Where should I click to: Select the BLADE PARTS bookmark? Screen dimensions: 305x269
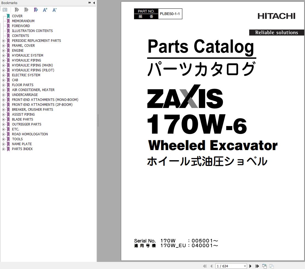click(22, 119)
